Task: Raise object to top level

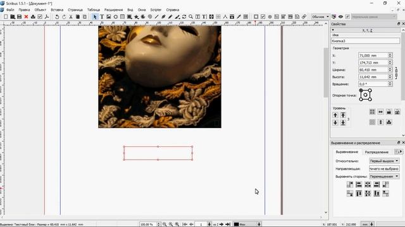Action: [343, 115]
